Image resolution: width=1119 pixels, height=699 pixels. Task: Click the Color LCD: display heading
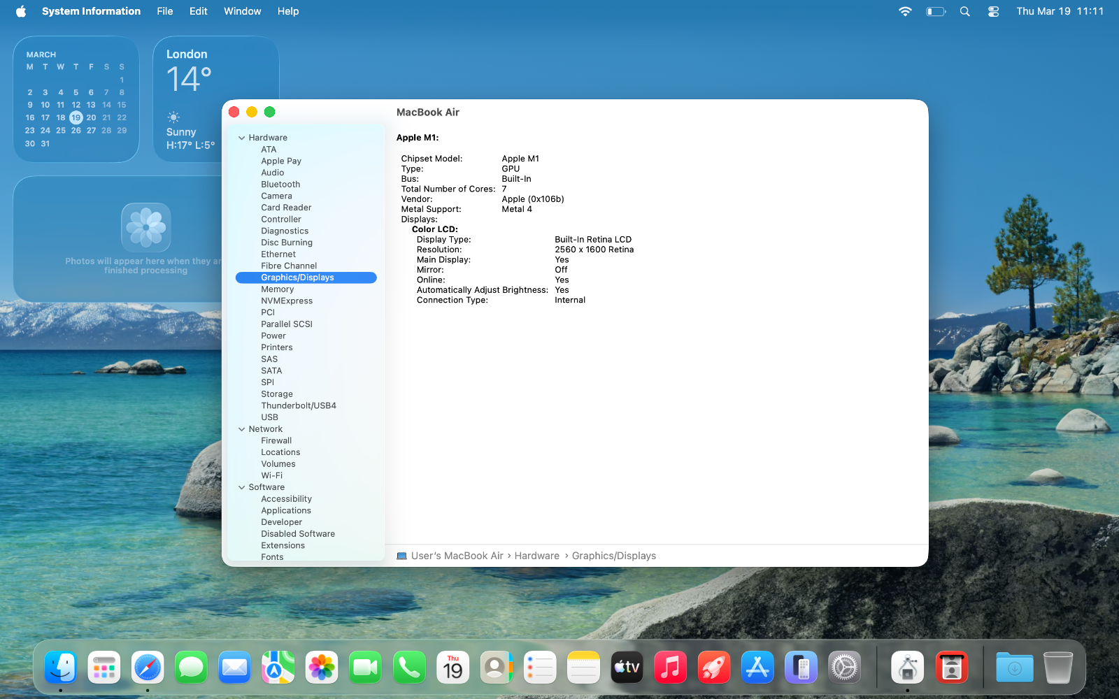pos(435,229)
